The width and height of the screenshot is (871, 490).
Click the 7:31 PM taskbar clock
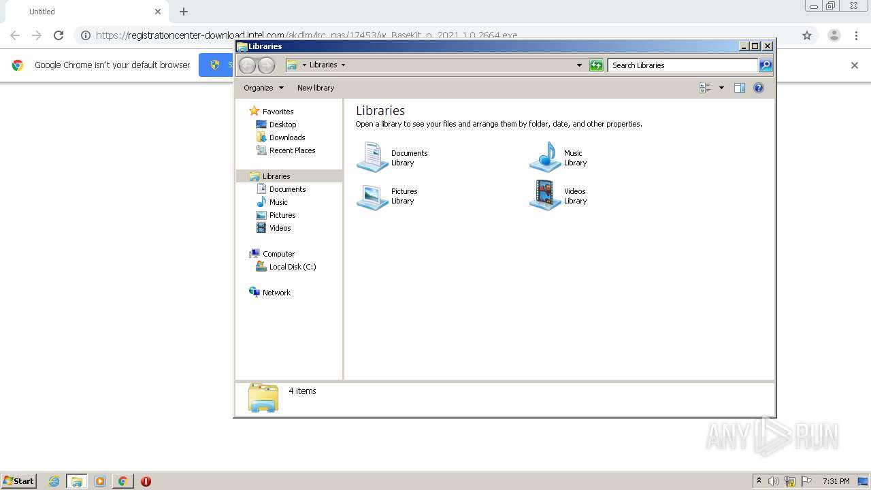(x=836, y=481)
